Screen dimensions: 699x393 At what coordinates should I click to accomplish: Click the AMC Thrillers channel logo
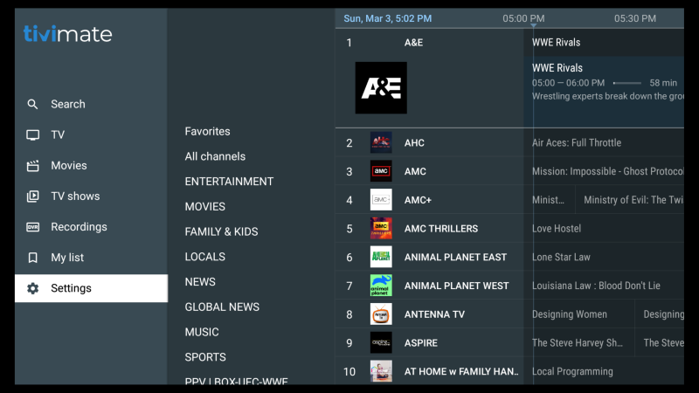coord(381,228)
